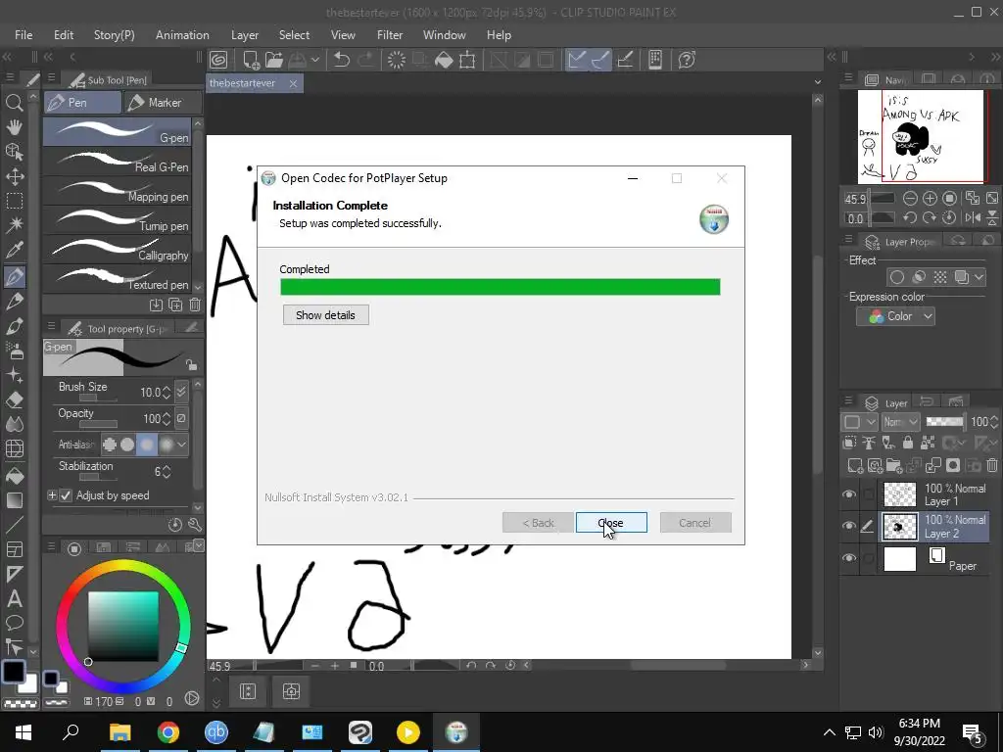Toggle Border effect circle in Layer Property

(x=897, y=277)
